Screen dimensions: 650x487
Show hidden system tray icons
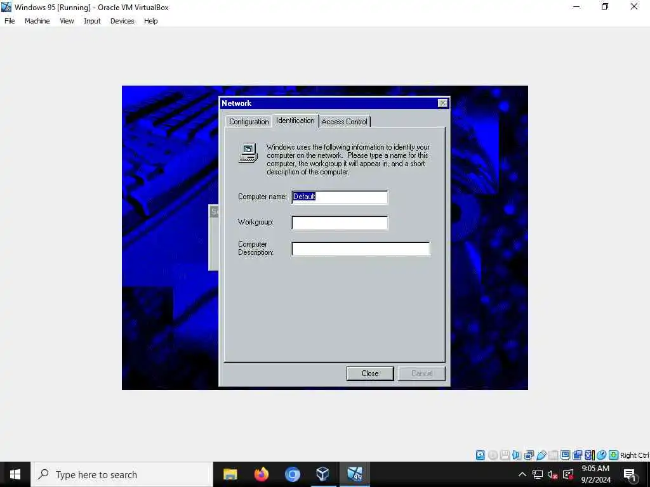522,474
